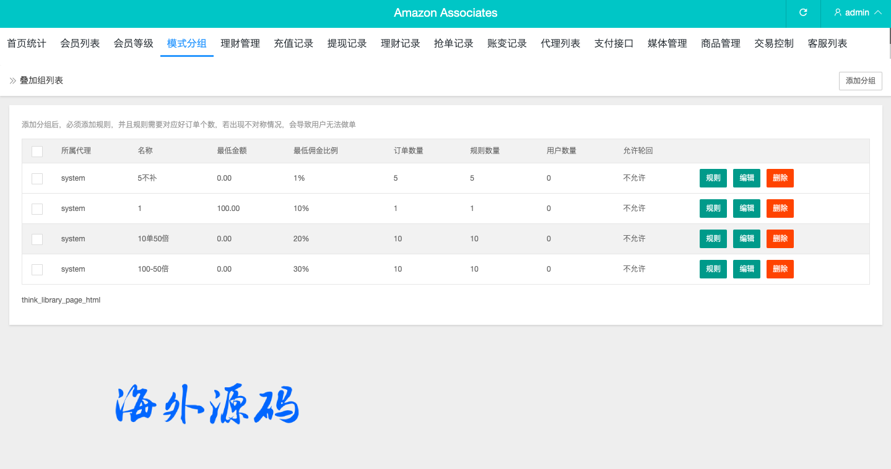Click the 添加分组 button
Screen dimensions: 891x469
coord(860,80)
